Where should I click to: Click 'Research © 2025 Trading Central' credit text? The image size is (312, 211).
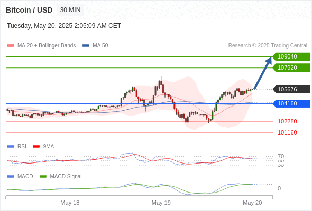click(268, 46)
